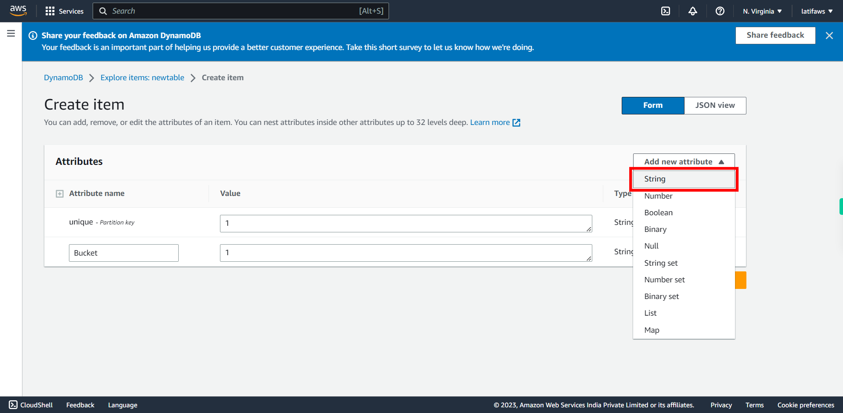The height and width of the screenshot is (413, 843).
Task: Collapse the Add new attribute dropdown
Action: [x=684, y=162]
